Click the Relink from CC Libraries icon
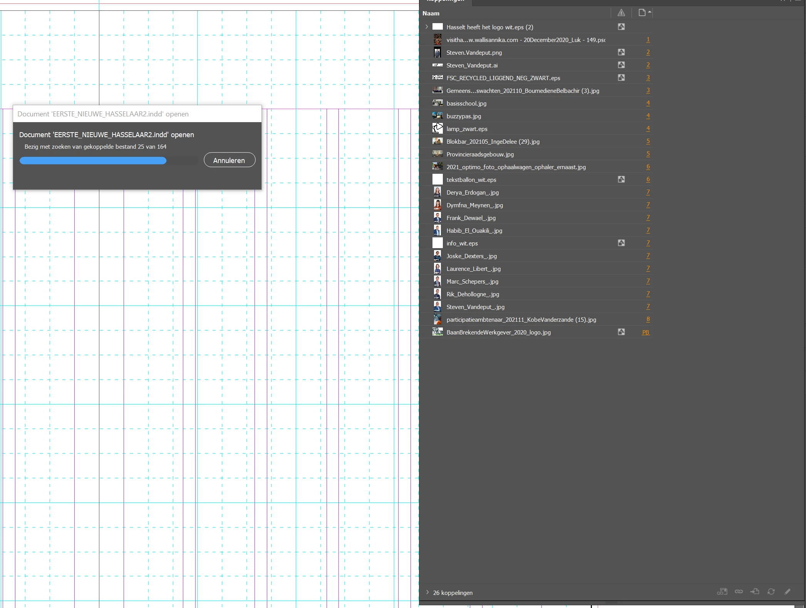 (x=722, y=591)
